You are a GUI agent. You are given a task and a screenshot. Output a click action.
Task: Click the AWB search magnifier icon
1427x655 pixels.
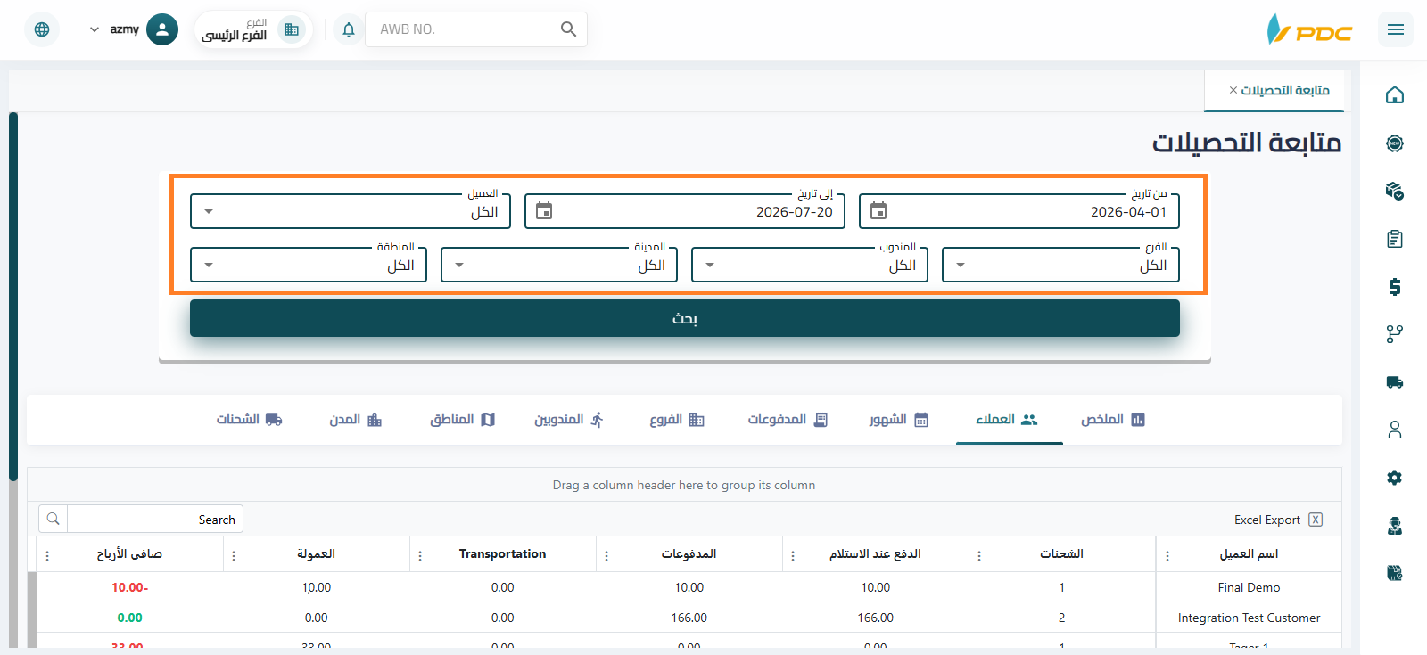[568, 29]
